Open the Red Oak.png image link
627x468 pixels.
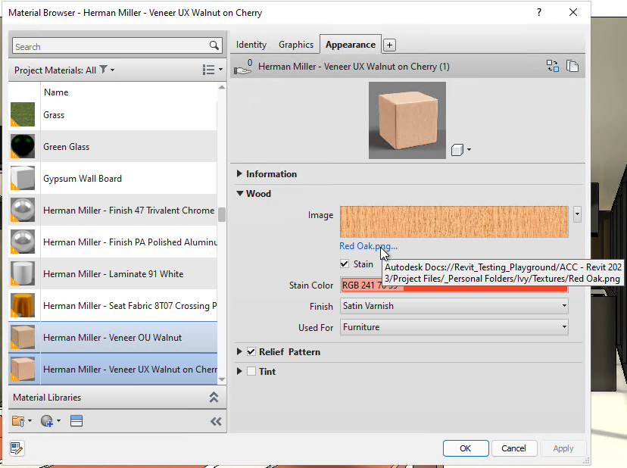point(368,246)
